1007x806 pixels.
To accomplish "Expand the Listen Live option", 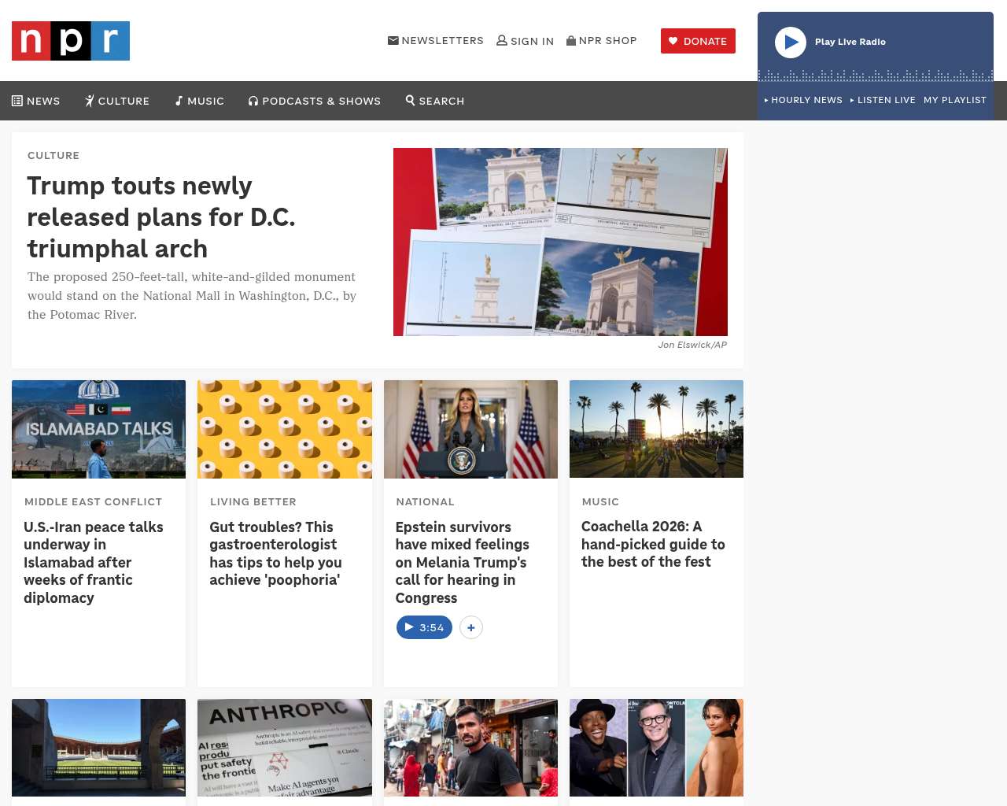I will click(883, 100).
